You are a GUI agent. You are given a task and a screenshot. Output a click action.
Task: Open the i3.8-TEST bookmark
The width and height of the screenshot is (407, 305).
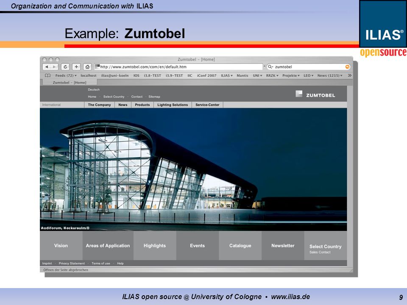pos(153,75)
